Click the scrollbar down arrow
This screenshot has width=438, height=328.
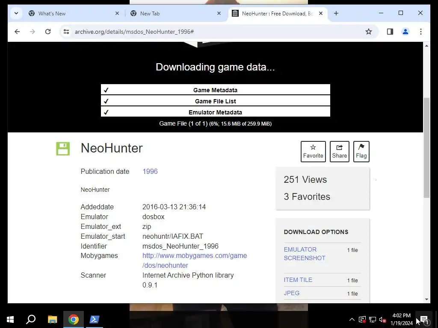[x=426, y=299]
